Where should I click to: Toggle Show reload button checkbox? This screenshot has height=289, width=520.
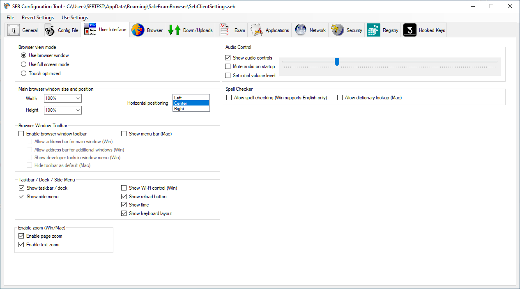click(x=124, y=197)
